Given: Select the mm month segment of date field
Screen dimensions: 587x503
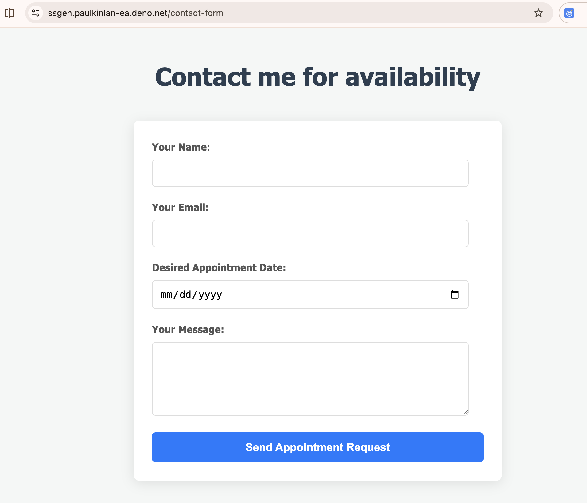Looking at the screenshot, I should click(x=166, y=295).
